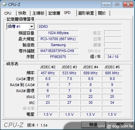Viewport: 135px width, 130px height.
Task: Open the 主機板 tab
Action: pyautogui.click(x=38, y=13)
